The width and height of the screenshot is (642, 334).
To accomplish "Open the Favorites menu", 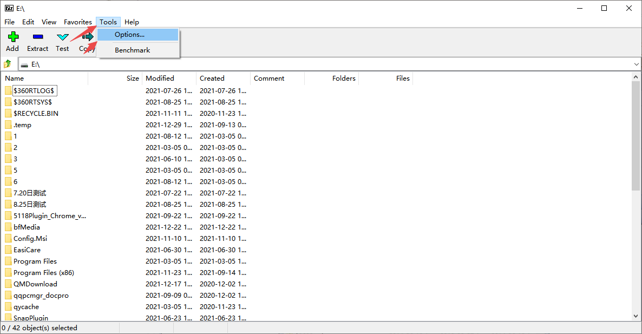I will point(77,22).
